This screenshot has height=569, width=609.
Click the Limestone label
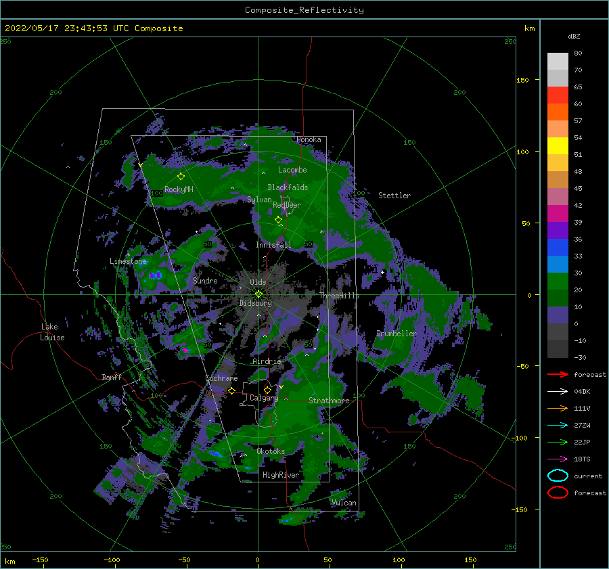click(128, 261)
